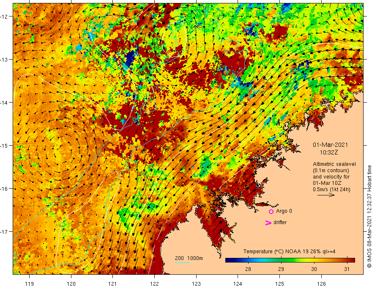Click the 'Argo 0' legend label

[x=284, y=211]
